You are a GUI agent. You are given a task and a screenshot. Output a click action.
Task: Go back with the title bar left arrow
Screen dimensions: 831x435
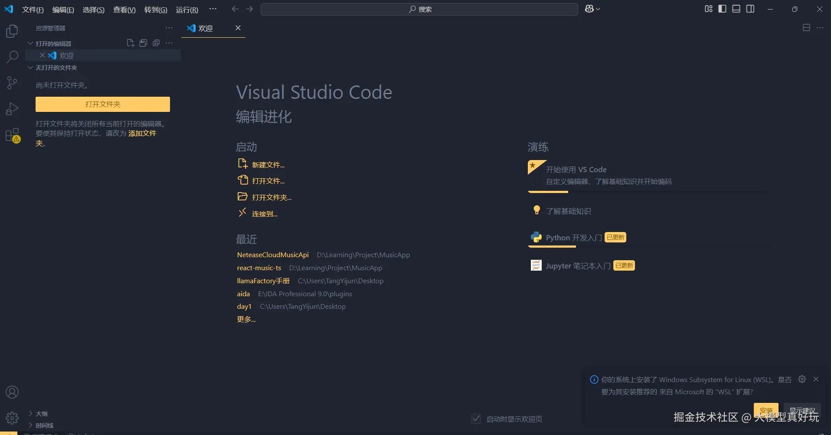[235, 9]
